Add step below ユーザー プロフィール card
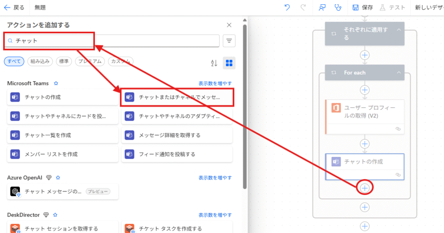 click(x=365, y=144)
